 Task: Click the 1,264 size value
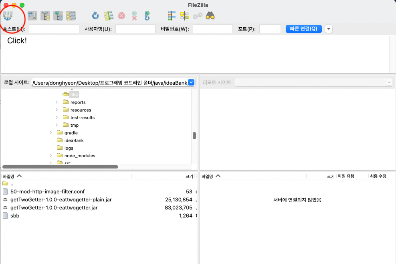[x=186, y=216]
